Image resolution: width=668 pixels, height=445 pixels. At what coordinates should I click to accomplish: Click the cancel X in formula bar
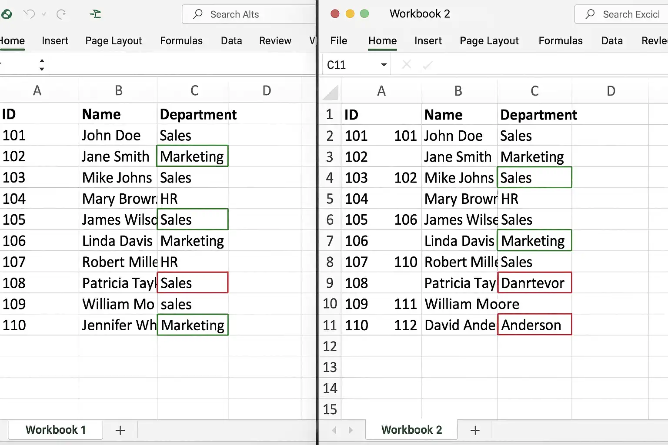(407, 65)
